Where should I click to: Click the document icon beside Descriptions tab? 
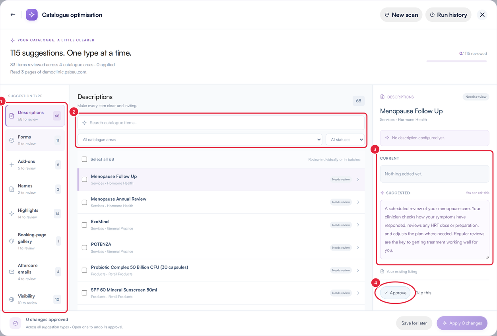tap(12, 116)
